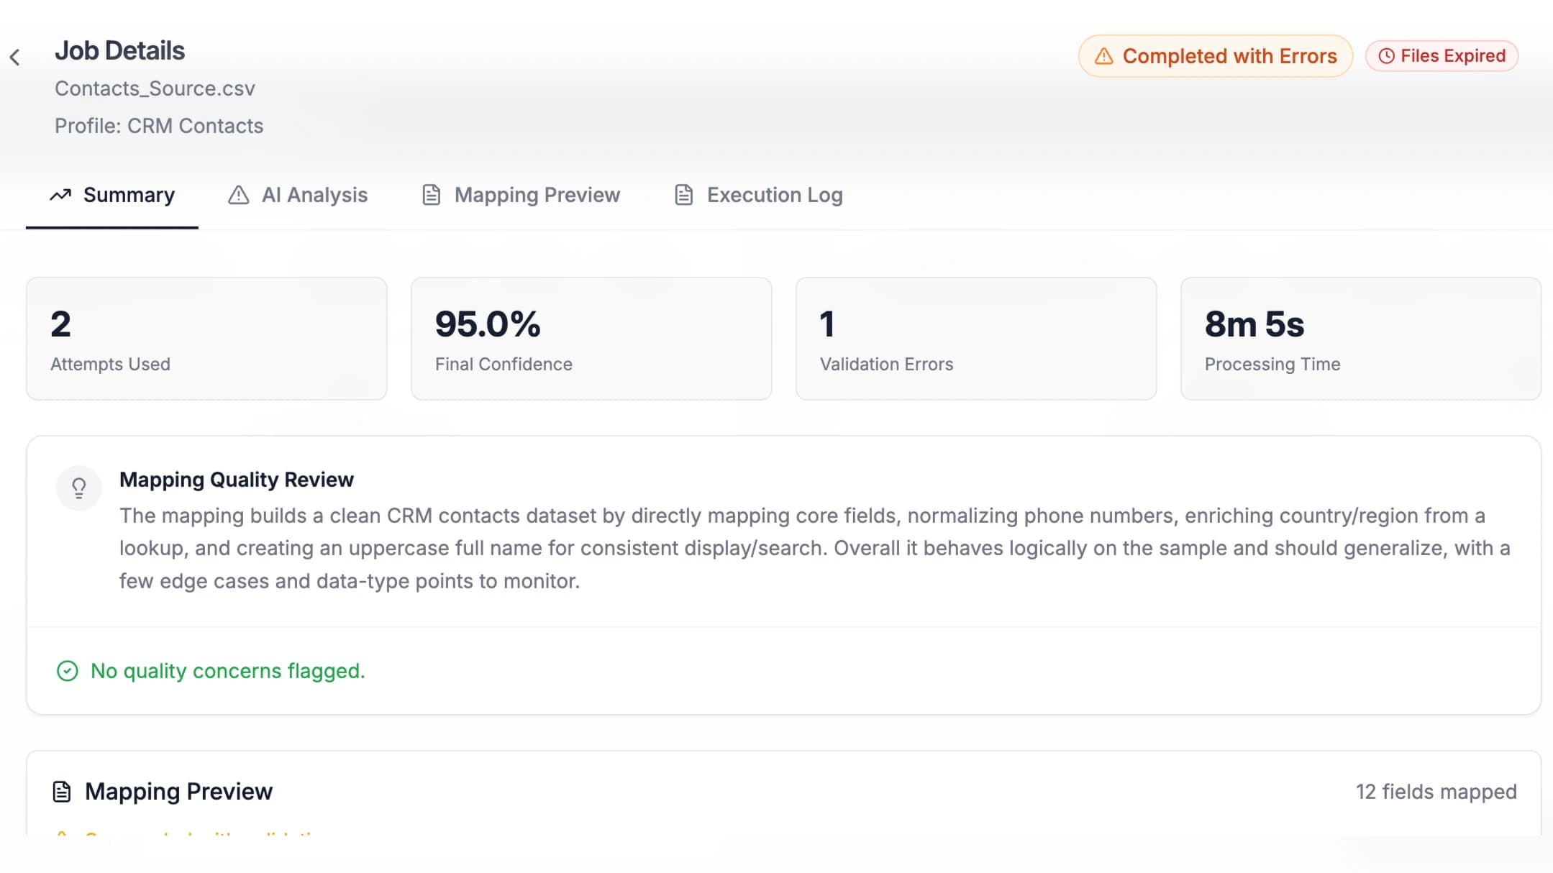Click the 95.0% confidence value
The height and width of the screenshot is (873, 1553).
488,324
